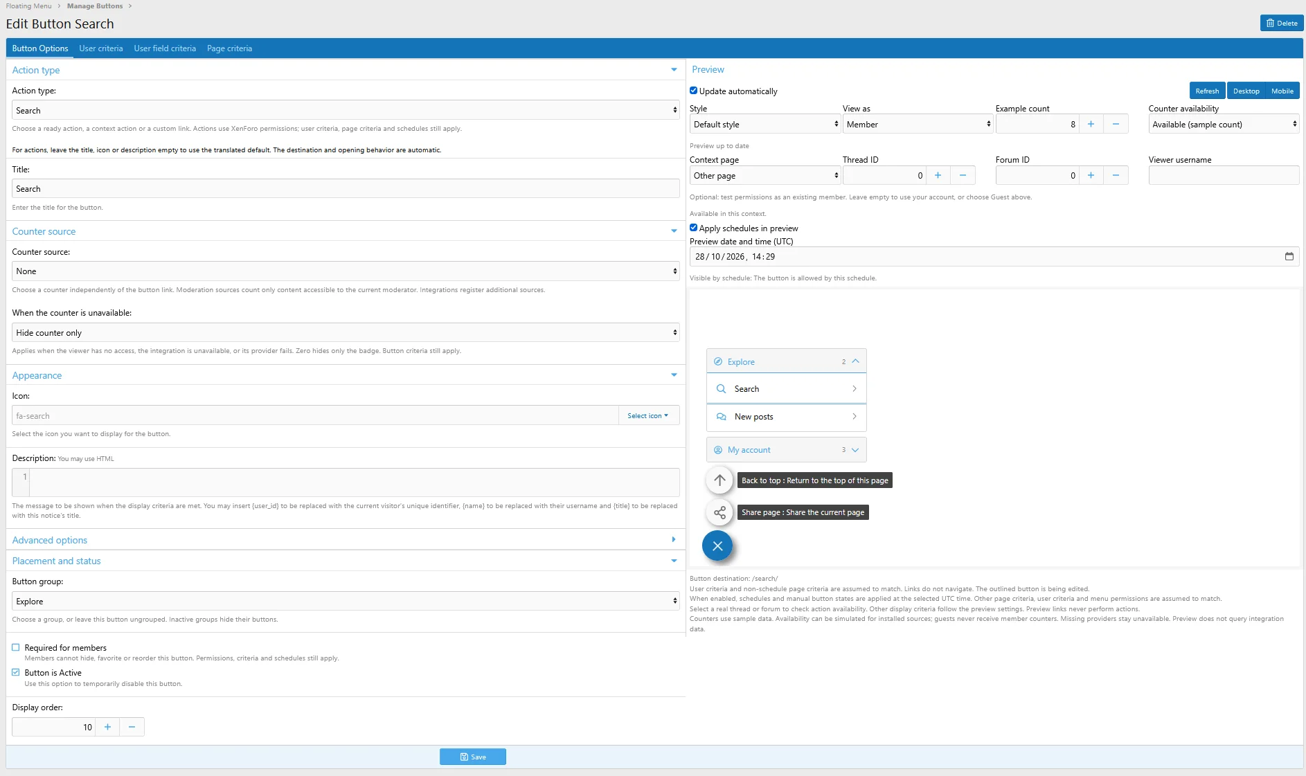Switch to the User criteria tab
The height and width of the screenshot is (776, 1306).
101,48
